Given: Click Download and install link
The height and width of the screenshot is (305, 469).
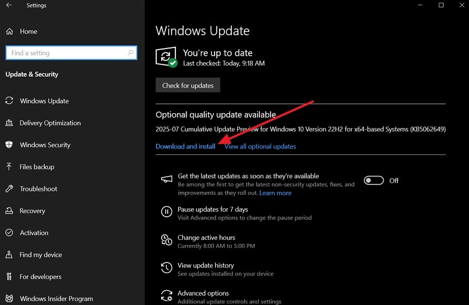Looking at the screenshot, I should 185,146.
